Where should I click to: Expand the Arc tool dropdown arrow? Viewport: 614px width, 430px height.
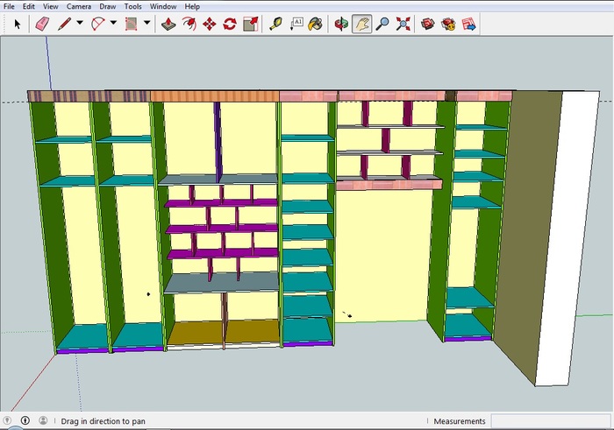(x=113, y=25)
